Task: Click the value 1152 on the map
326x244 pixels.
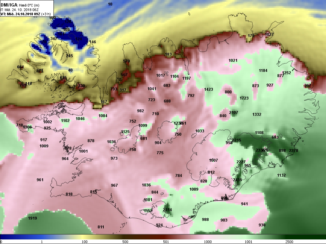Action: coord(148,210)
